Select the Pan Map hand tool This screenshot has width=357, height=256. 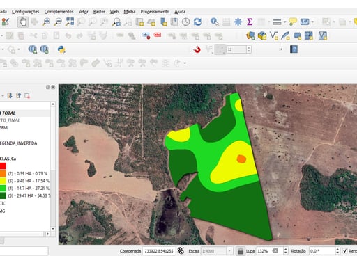(x=23, y=22)
